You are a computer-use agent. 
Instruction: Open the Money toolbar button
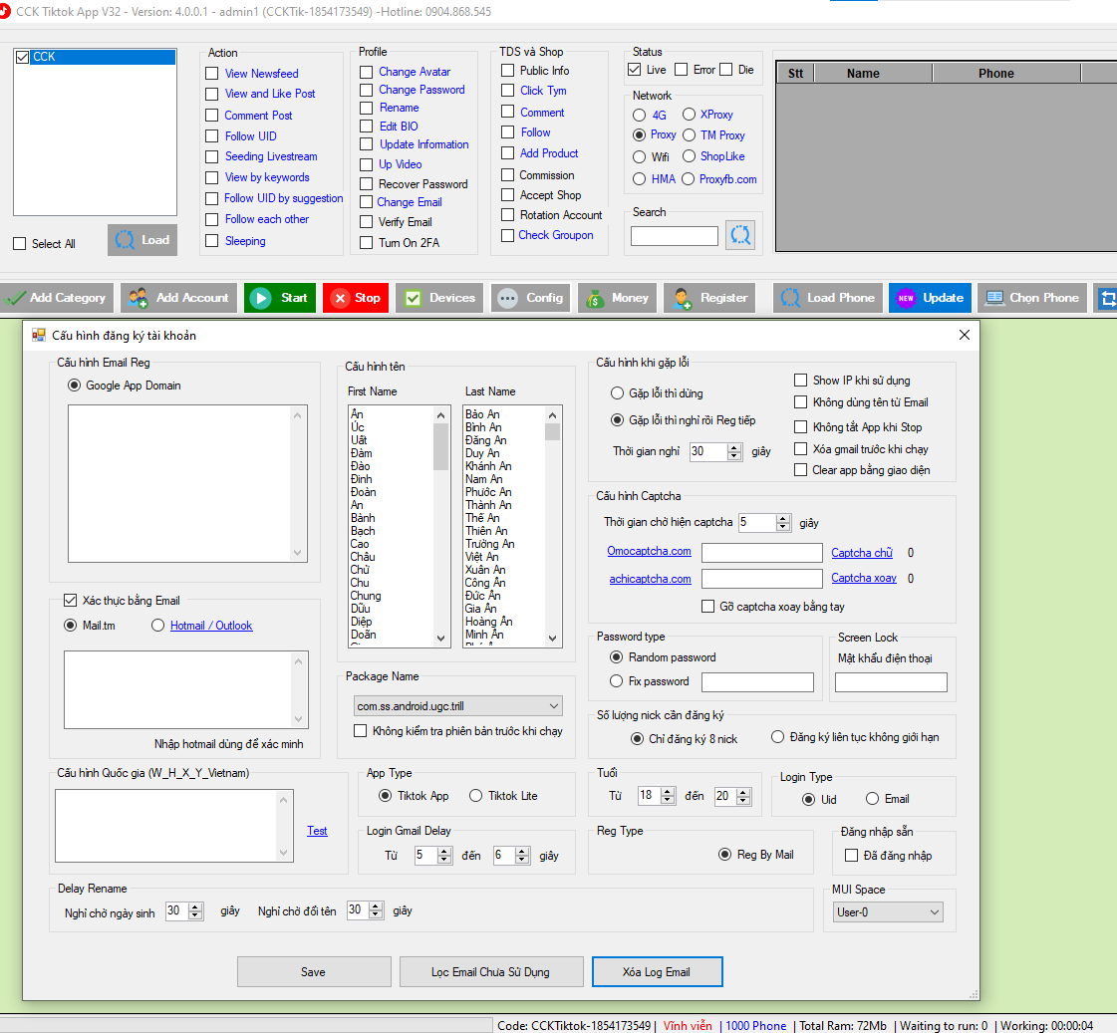pos(617,298)
